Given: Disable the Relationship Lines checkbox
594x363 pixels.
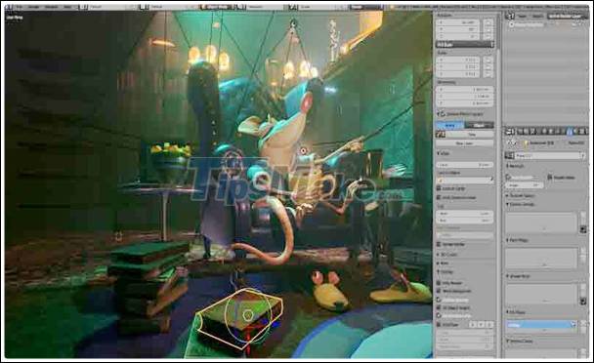Looking at the screenshot, I should (439, 316).
